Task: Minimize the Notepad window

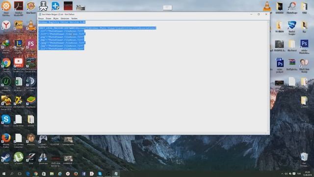Action: pyautogui.click(x=251, y=14)
